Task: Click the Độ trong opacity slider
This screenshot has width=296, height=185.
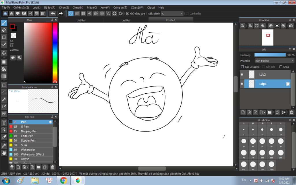Action: pyautogui.click(x=270, y=55)
